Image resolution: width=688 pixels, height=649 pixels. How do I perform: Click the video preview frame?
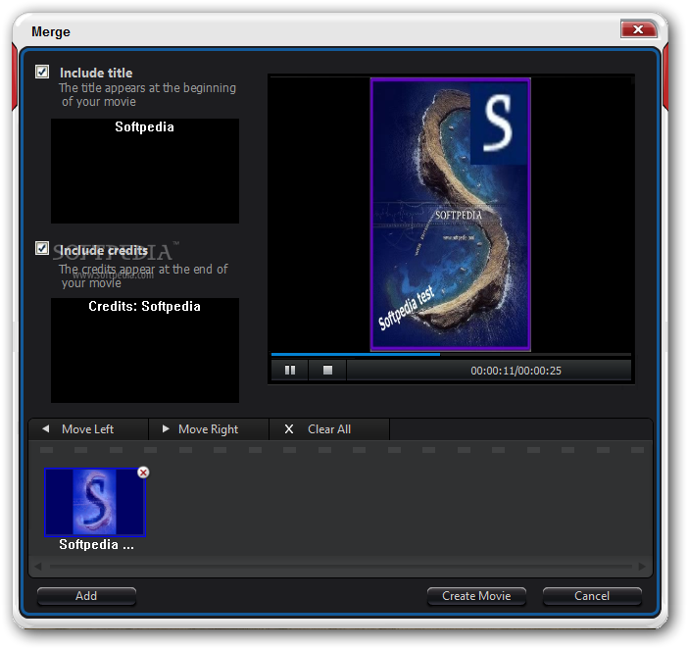click(x=451, y=215)
